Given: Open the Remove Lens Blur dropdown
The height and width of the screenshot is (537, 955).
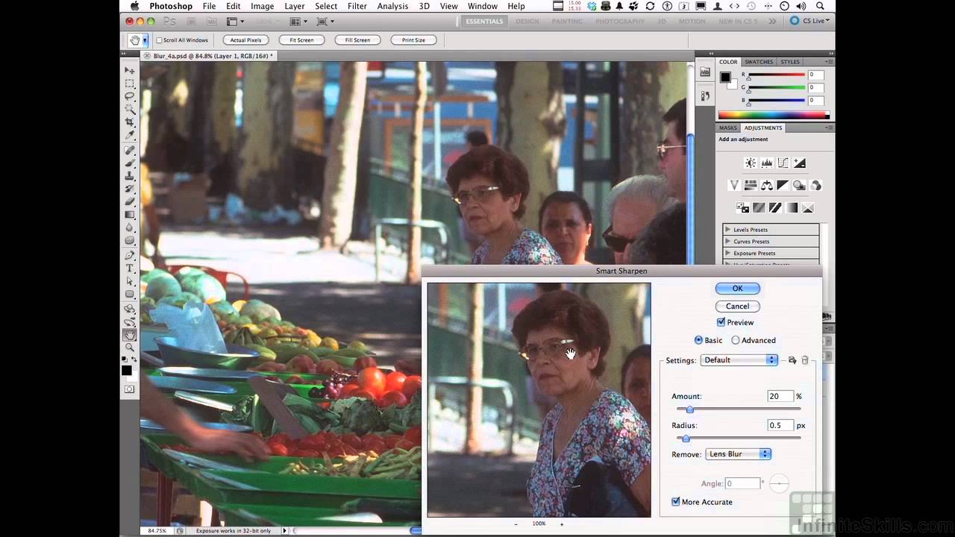Looking at the screenshot, I should (x=738, y=454).
